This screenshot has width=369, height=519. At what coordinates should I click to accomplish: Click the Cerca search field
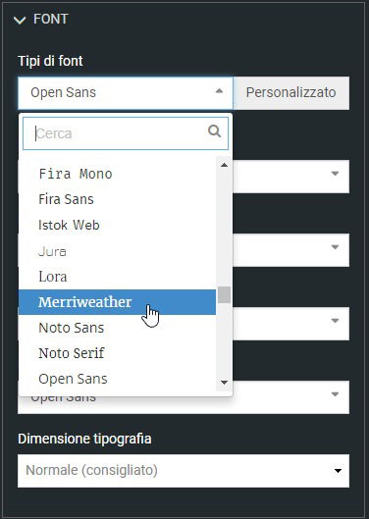click(126, 133)
